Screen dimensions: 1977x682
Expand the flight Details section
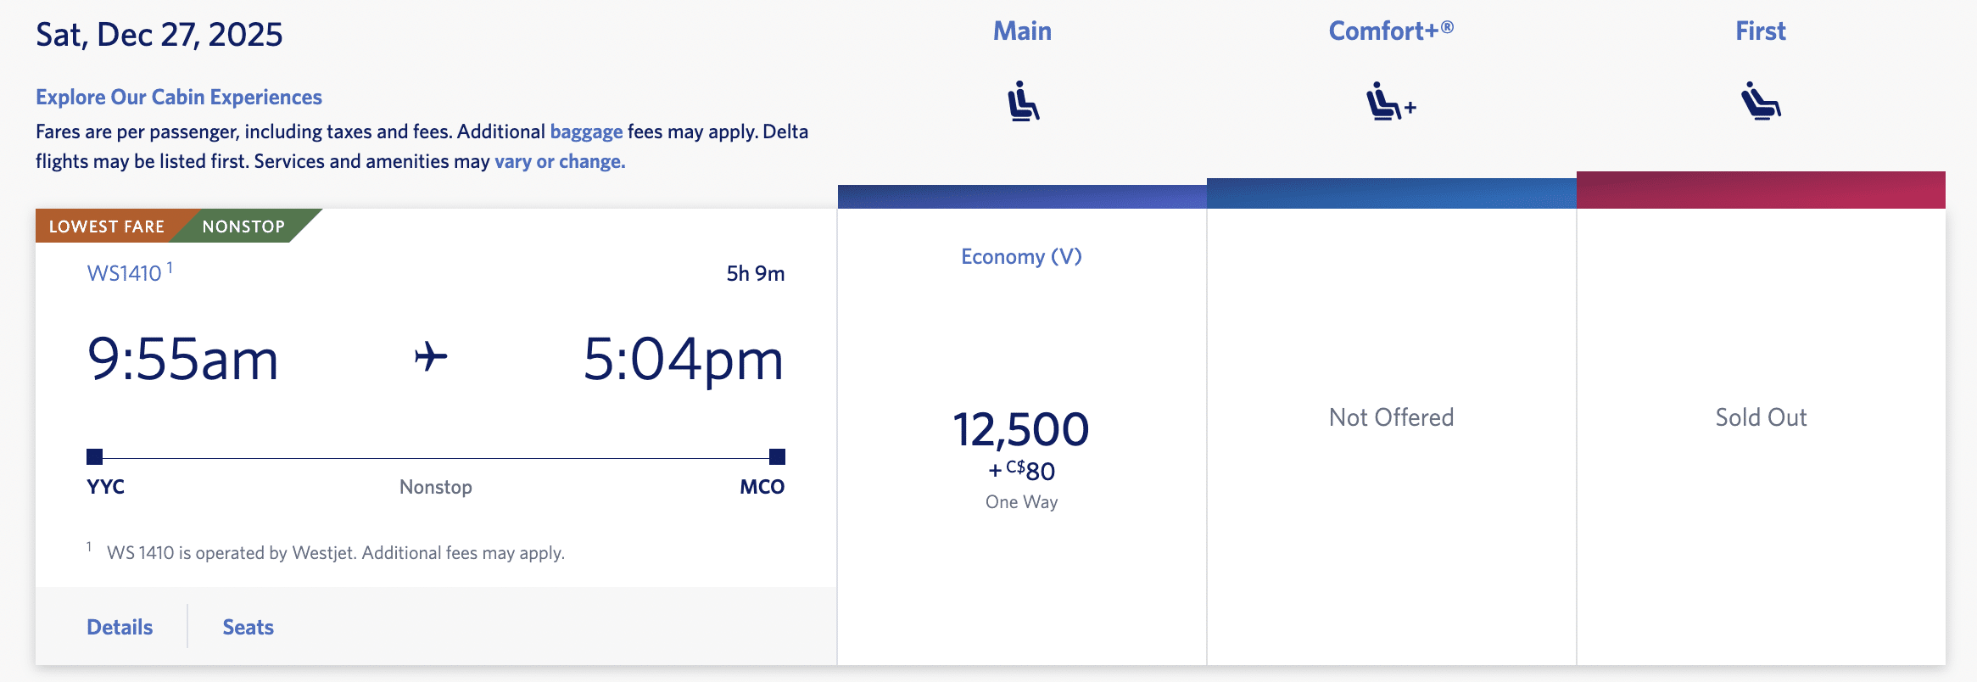pyautogui.click(x=120, y=627)
